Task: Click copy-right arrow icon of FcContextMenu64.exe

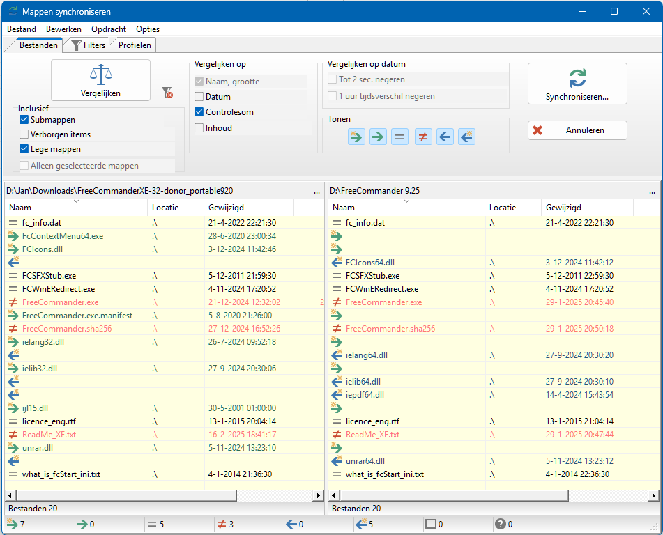Action: click(x=13, y=236)
